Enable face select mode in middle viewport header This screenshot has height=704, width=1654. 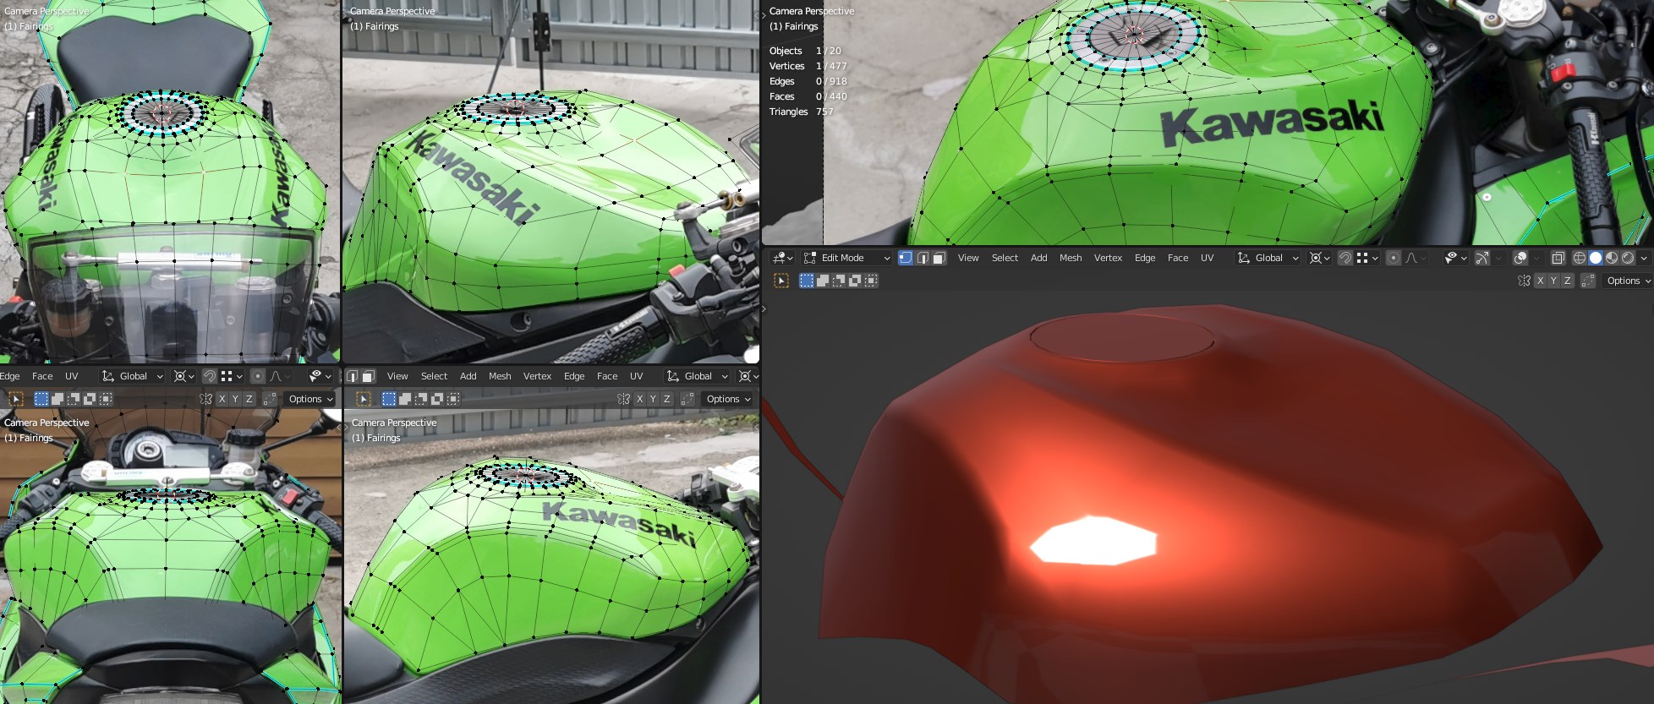click(x=368, y=376)
